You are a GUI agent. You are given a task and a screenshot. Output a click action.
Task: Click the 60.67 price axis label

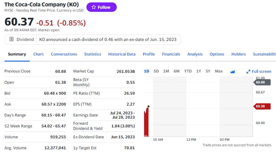click(x=260, y=92)
